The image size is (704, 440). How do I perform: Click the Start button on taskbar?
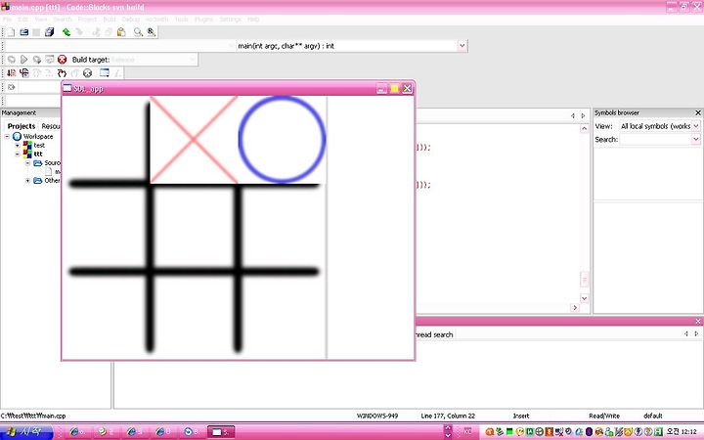26,432
